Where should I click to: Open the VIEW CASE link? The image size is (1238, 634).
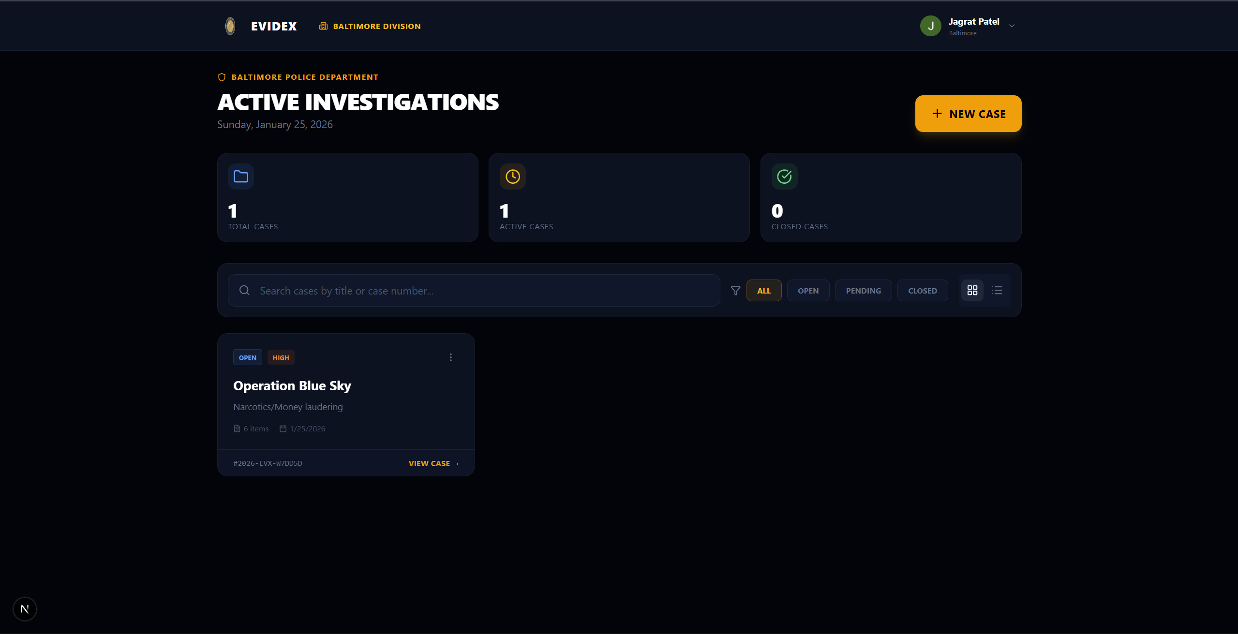(433, 463)
